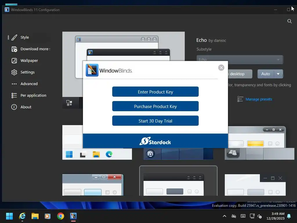Click the Per application list icon
The image size is (297, 223).
click(14, 95)
